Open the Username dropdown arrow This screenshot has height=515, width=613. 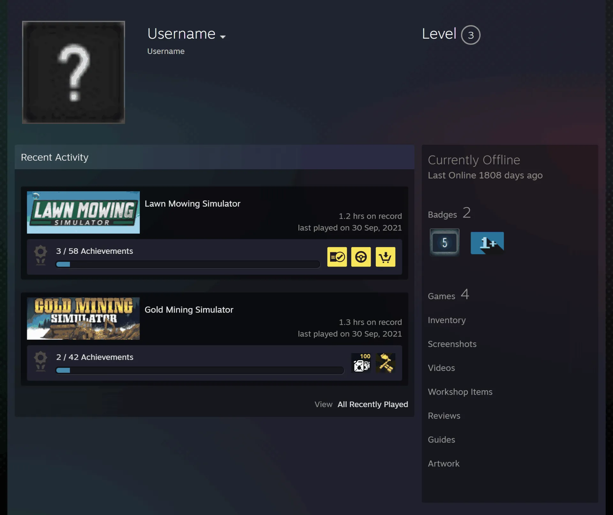(x=223, y=37)
